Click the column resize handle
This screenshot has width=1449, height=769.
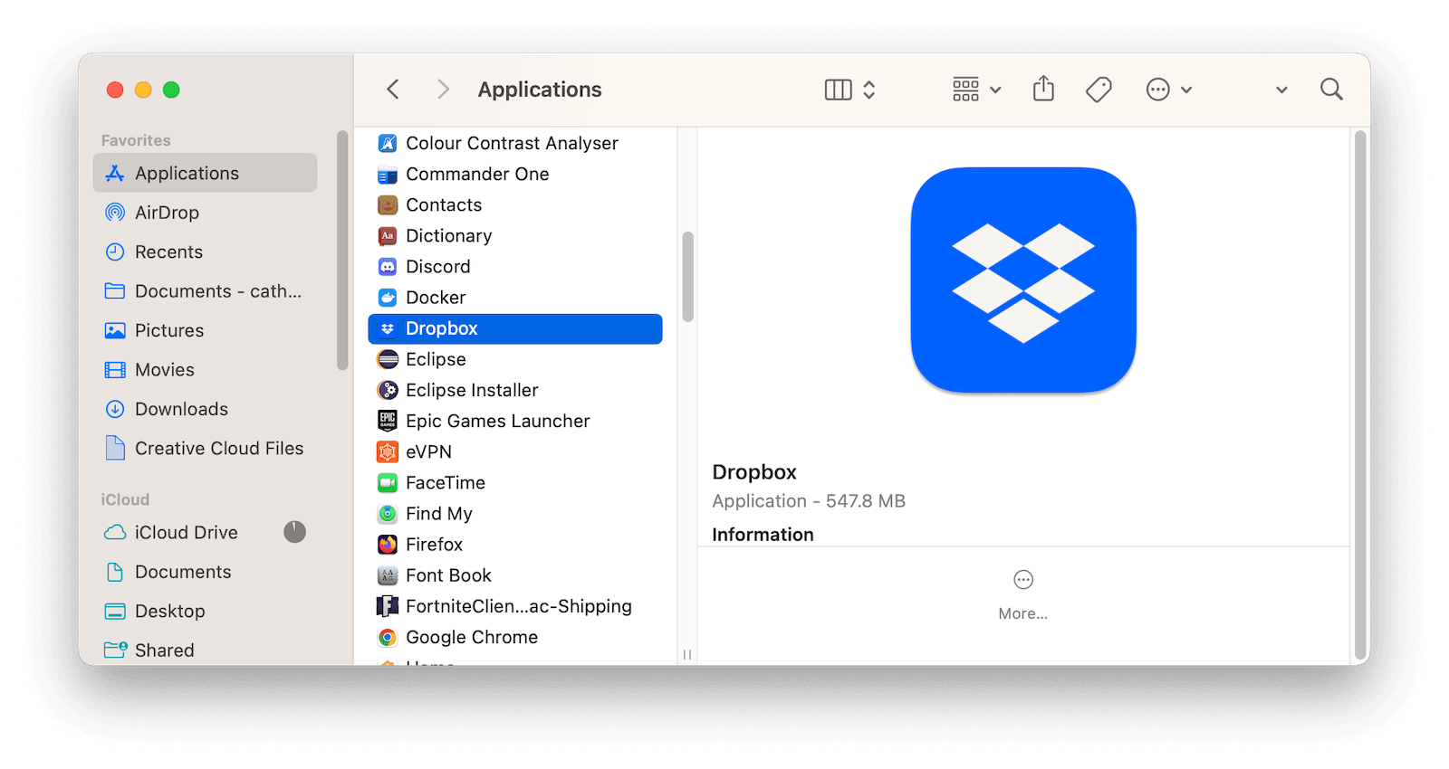click(687, 654)
